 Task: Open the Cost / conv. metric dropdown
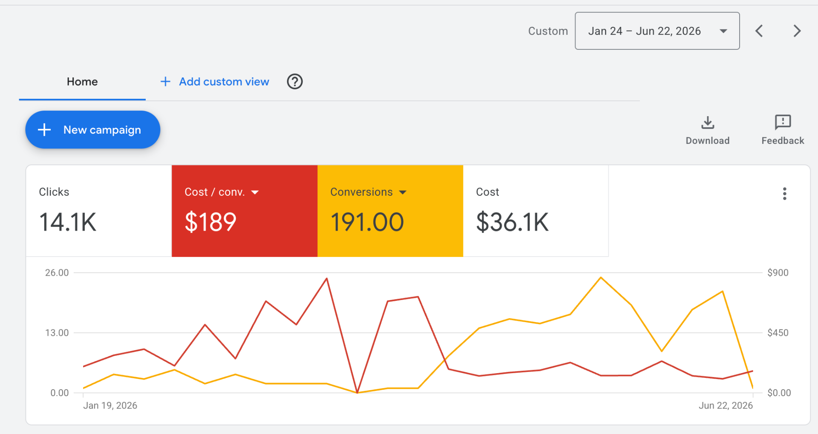click(x=255, y=192)
